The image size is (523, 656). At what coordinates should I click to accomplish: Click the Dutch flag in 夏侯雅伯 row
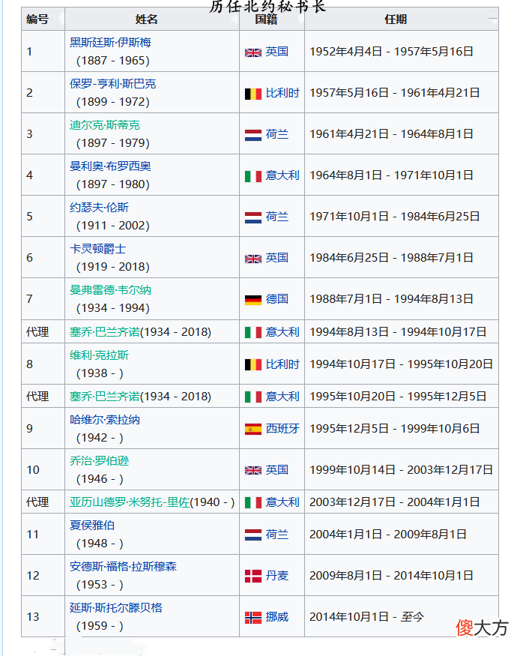click(253, 535)
